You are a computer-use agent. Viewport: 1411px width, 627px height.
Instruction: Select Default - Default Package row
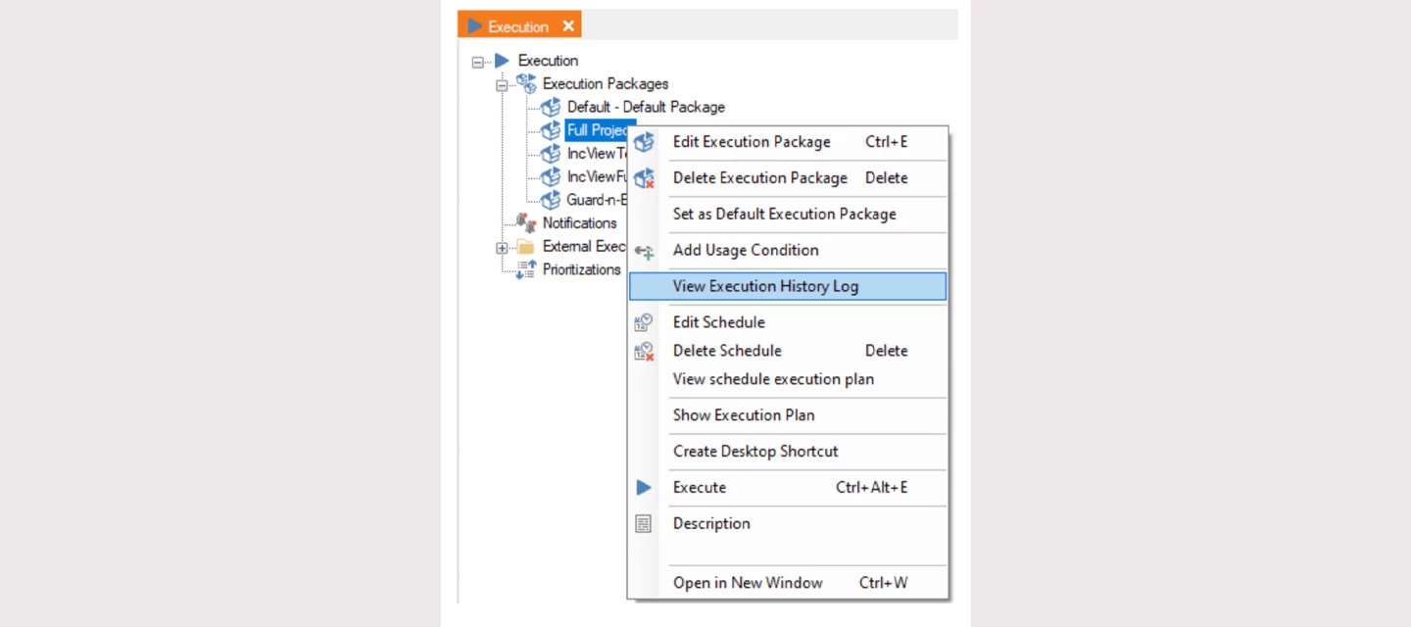646,107
